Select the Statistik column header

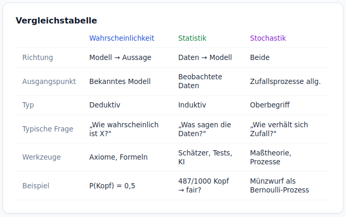tap(192, 38)
